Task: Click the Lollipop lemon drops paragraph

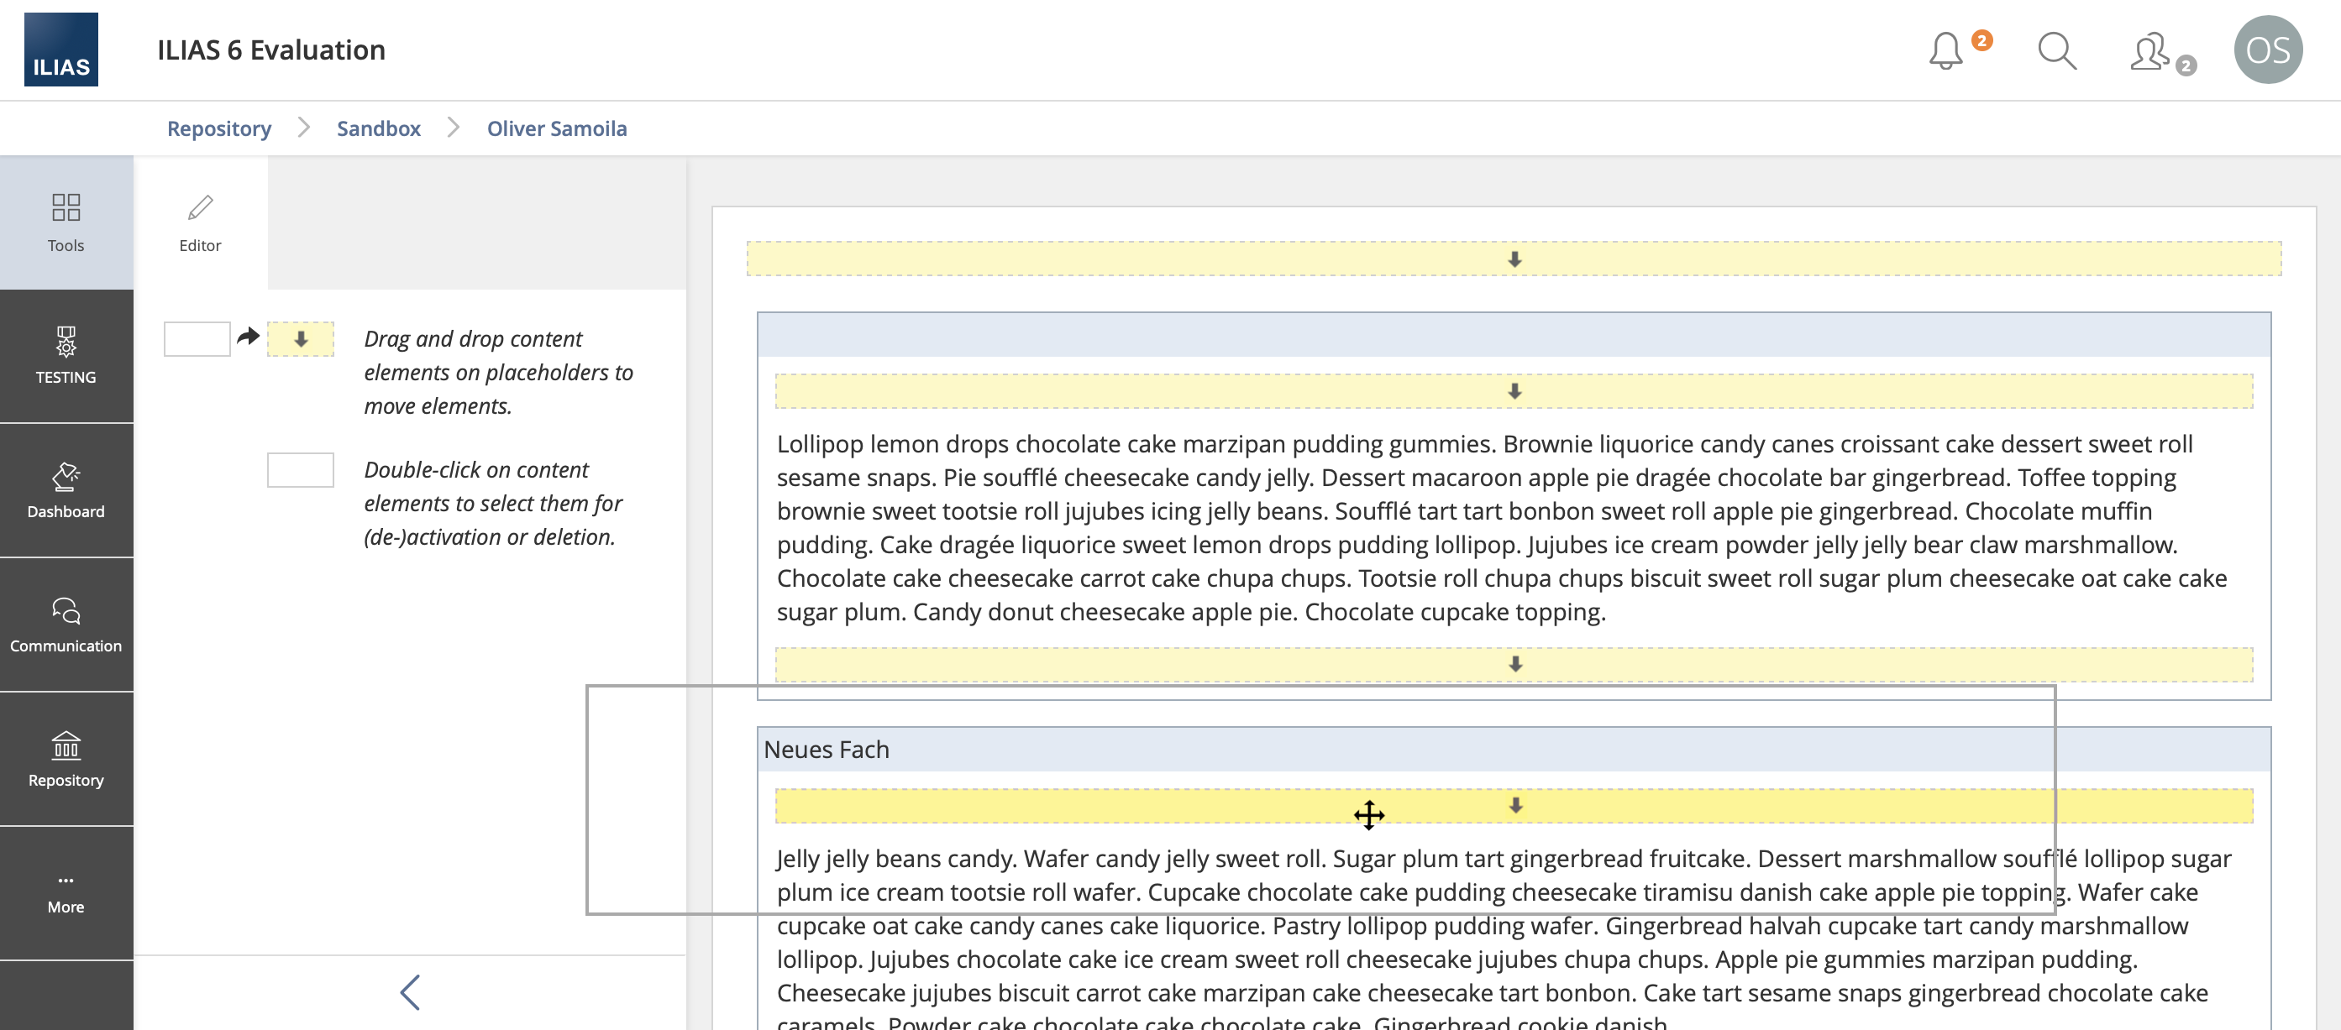Action: coord(1499,528)
